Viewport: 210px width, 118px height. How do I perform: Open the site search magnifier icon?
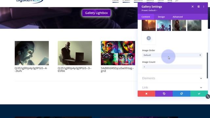[177, 1]
